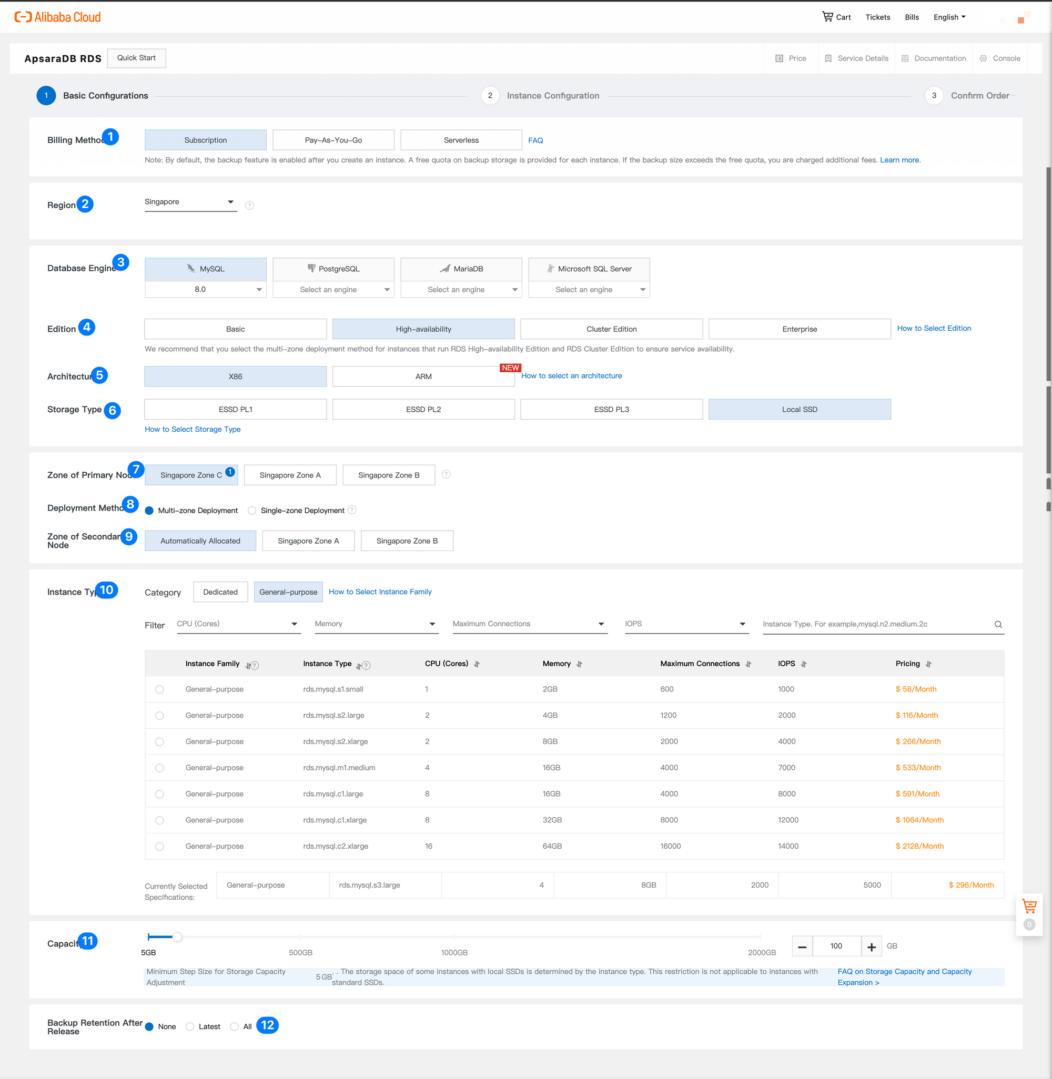The width and height of the screenshot is (1052, 1079).
Task: Click the capacity slider handle
Action: [177, 937]
